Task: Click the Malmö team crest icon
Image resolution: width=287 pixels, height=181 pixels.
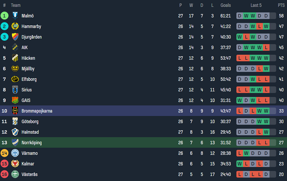Action: click(15, 16)
